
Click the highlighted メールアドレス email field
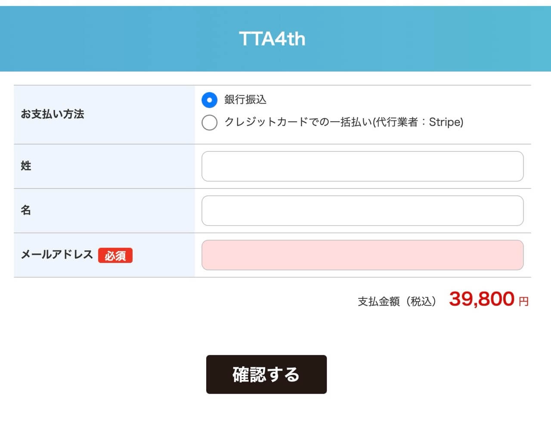[x=362, y=255]
